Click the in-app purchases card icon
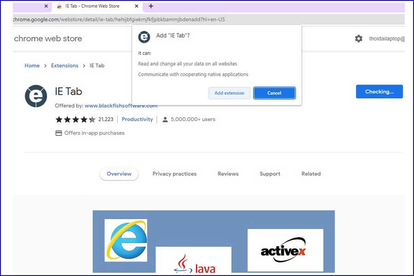This screenshot has height=276, width=414. click(58, 133)
